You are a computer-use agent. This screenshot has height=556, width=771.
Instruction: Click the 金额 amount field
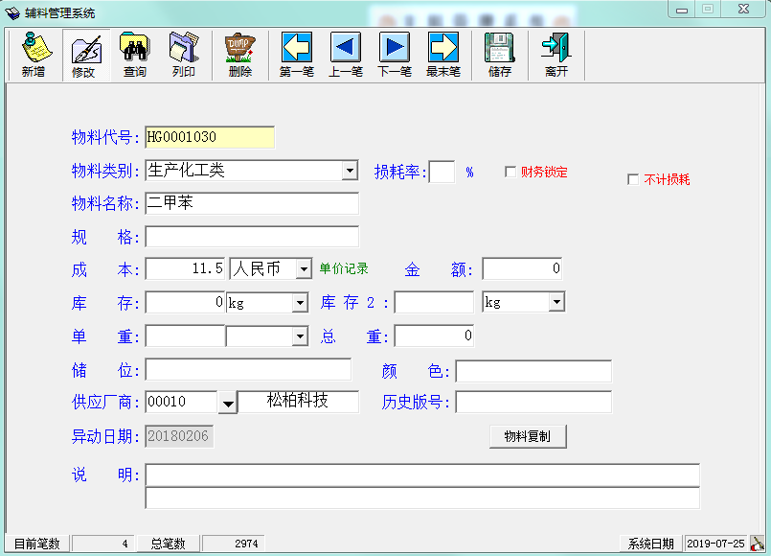[522, 268]
